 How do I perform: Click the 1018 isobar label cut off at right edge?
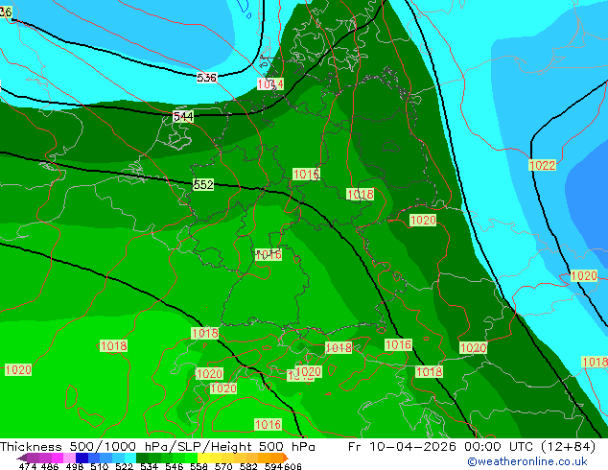595,362
